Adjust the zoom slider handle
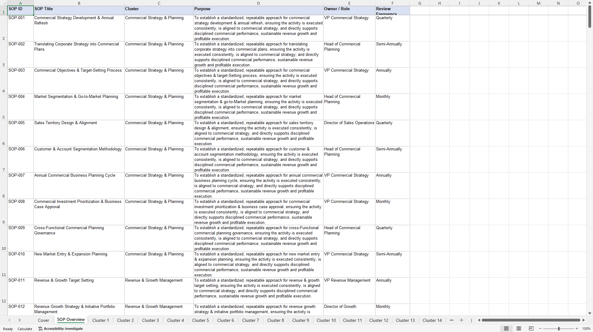The height and width of the screenshot is (332, 593). [559, 329]
